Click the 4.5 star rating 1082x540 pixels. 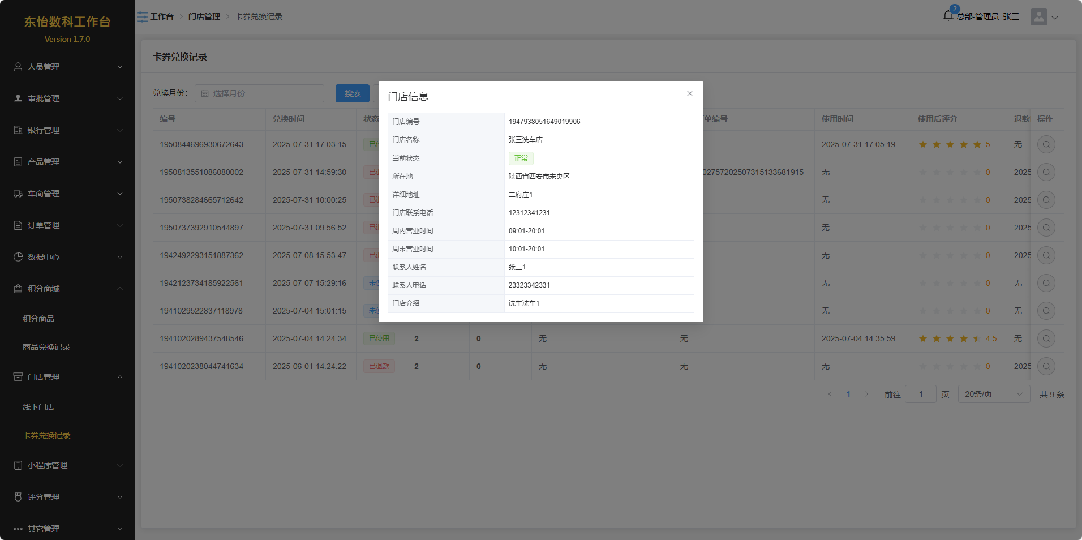950,339
